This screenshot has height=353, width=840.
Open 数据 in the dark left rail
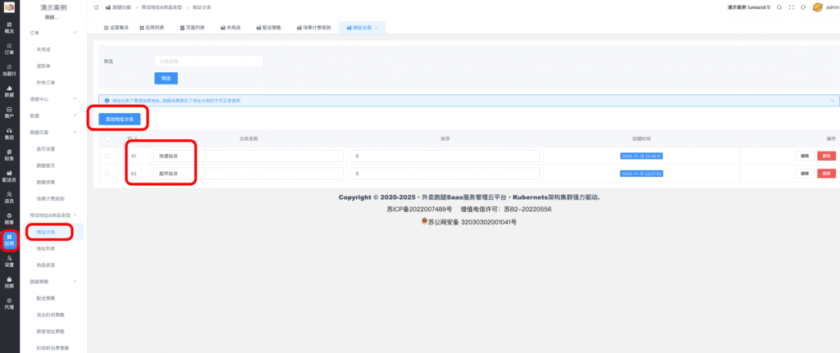9,91
